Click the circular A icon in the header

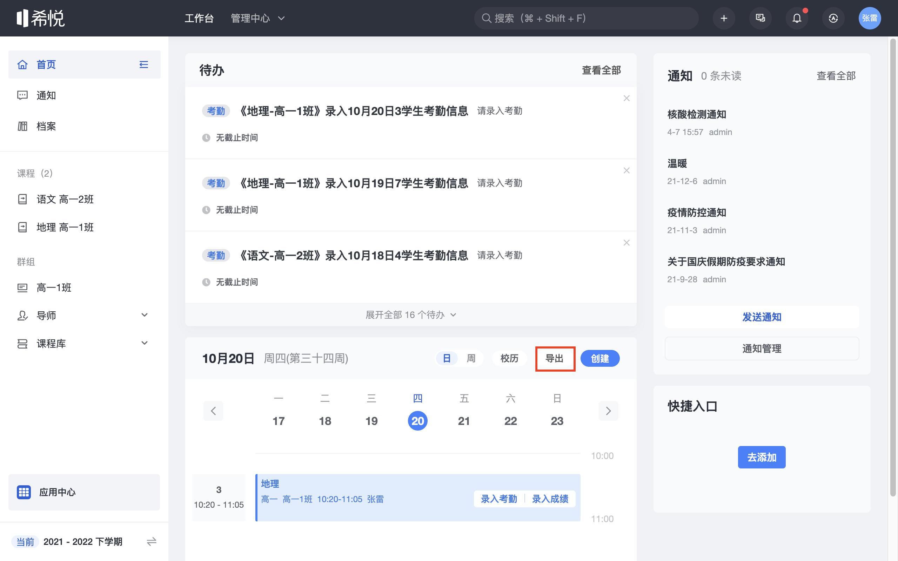tap(833, 18)
